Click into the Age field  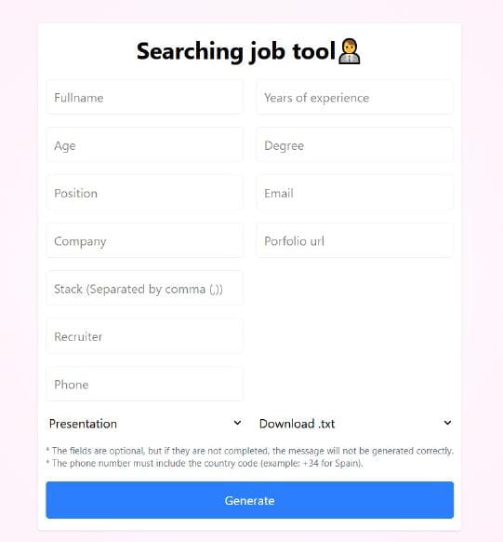(145, 145)
